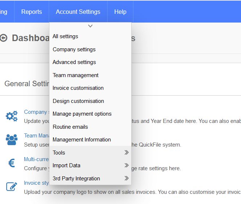Open the Help menu

pos(120,12)
